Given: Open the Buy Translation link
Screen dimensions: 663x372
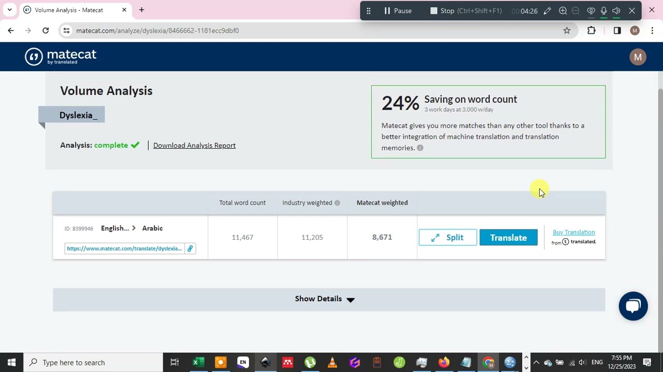Looking at the screenshot, I should pyautogui.click(x=573, y=233).
